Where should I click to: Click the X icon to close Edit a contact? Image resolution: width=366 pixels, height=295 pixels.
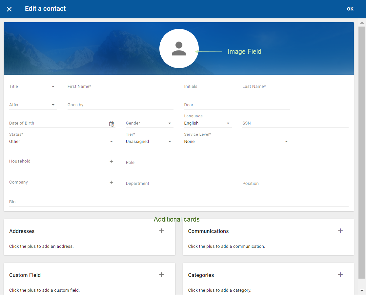[x=9, y=9]
